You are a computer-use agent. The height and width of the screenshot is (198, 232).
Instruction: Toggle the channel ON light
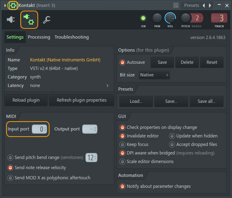click(143, 18)
